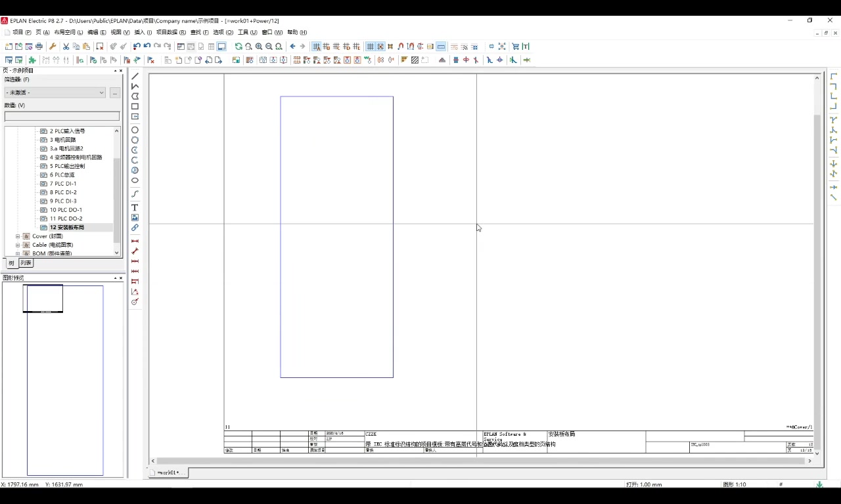Toggle grid size E button
Viewport: 841px width, 504px height.
pos(357,47)
